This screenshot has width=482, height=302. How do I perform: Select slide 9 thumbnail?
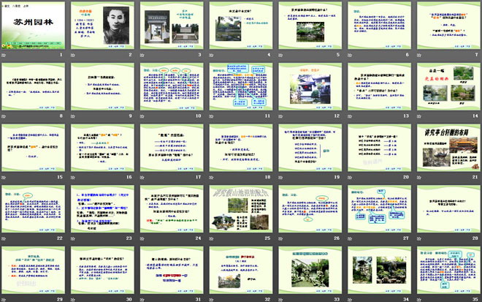click(x=102, y=86)
